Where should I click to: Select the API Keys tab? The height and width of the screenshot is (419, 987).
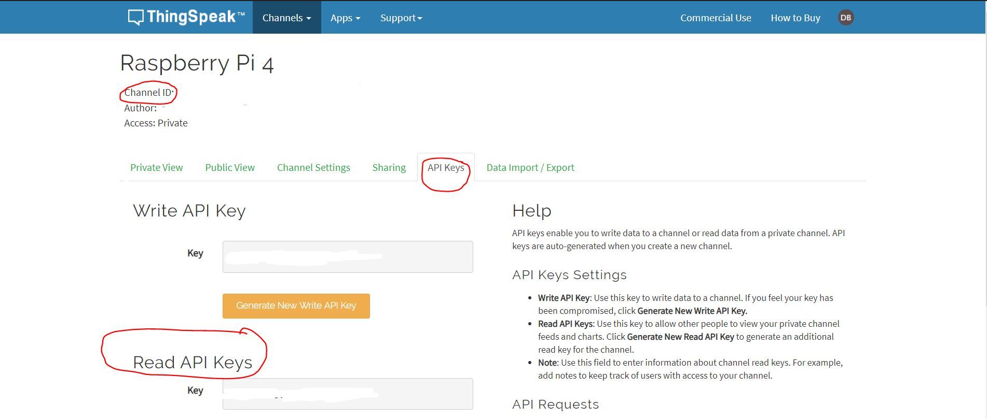coord(446,167)
